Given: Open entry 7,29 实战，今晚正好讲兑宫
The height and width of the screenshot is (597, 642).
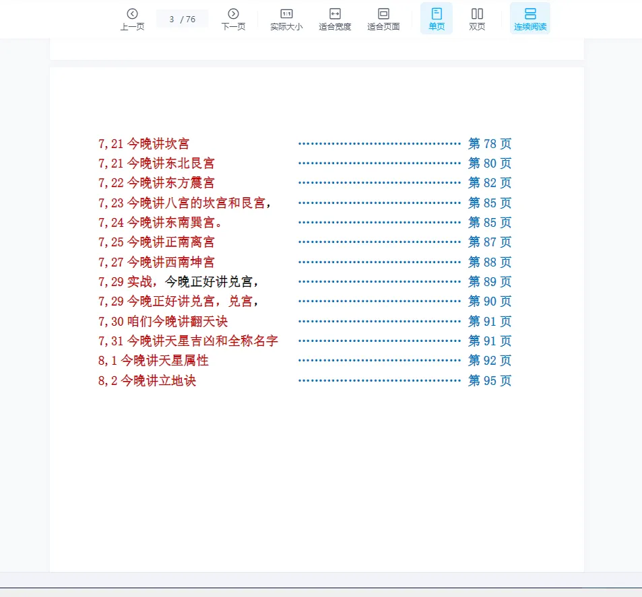Looking at the screenshot, I should tap(178, 281).
